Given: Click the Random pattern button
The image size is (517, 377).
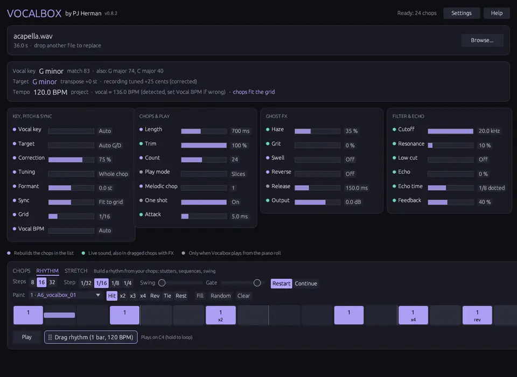Looking at the screenshot, I should pos(221,296).
